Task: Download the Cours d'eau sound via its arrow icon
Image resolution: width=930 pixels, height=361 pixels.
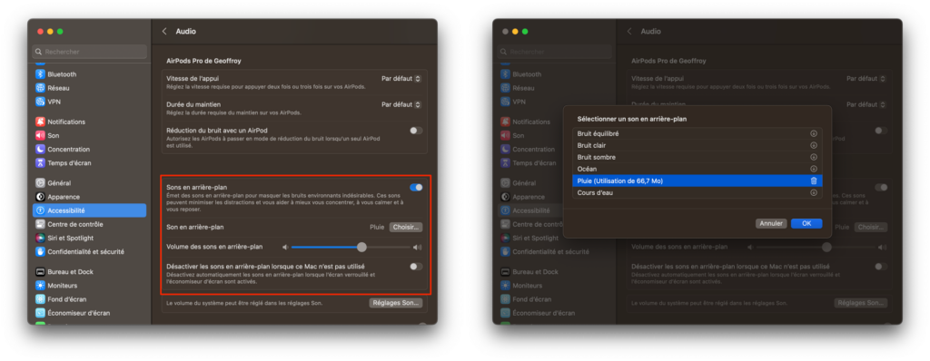Action: (x=814, y=192)
